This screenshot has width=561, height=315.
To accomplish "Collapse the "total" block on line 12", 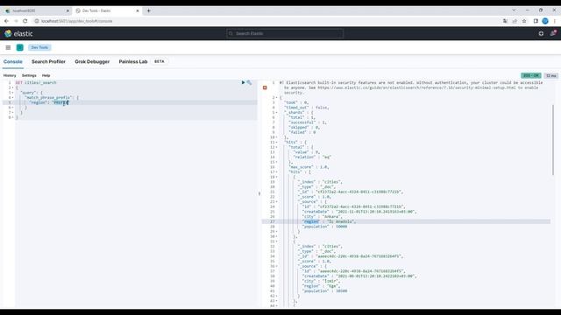I will pyautogui.click(x=277, y=147).
